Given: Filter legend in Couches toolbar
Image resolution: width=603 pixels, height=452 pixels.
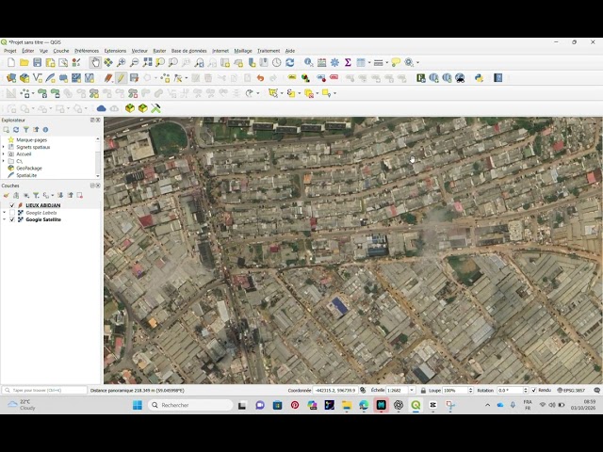Looking at the screenshot, I should [36, 196].
